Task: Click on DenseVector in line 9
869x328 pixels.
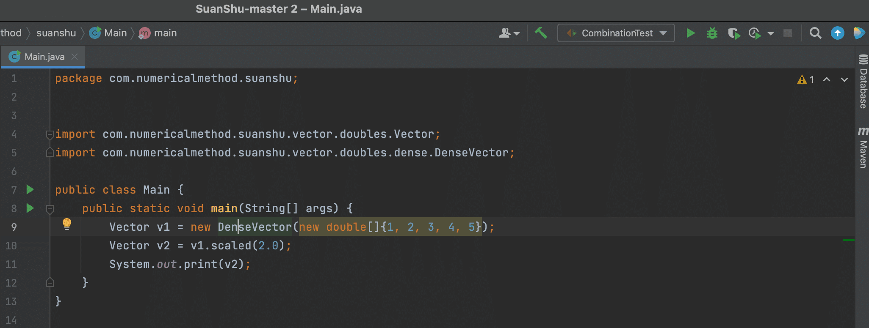Action: (255, 227)
